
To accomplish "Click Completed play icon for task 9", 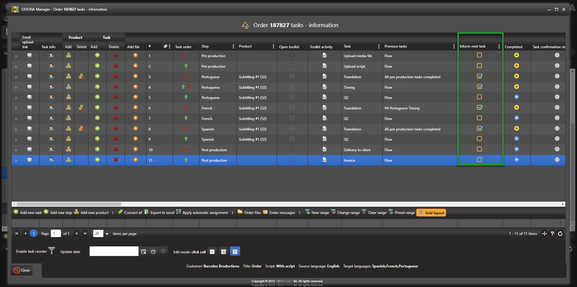I will coord(516,139).
